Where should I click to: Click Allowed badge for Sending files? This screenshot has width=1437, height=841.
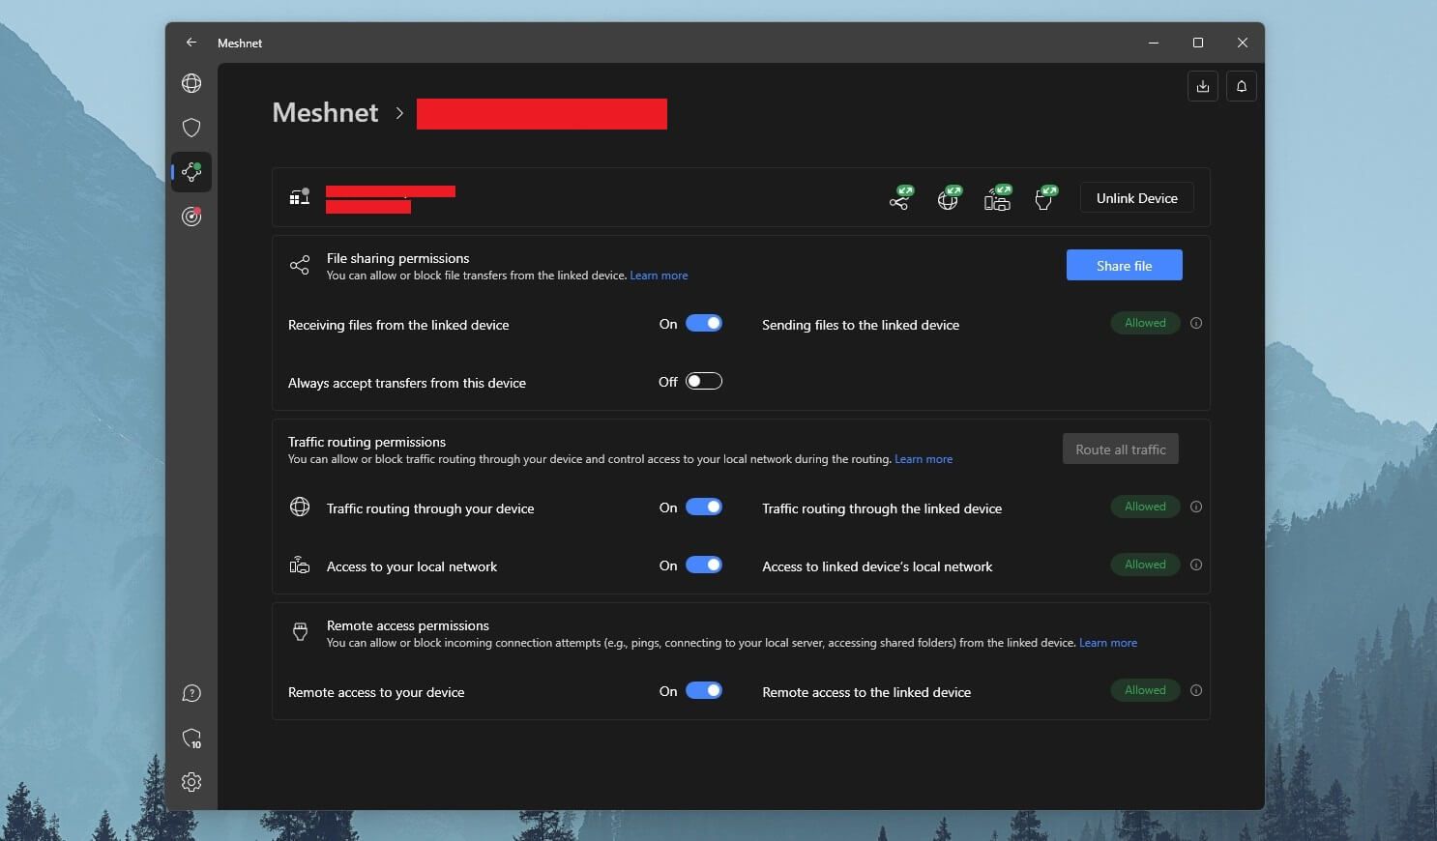[1145, 323]
